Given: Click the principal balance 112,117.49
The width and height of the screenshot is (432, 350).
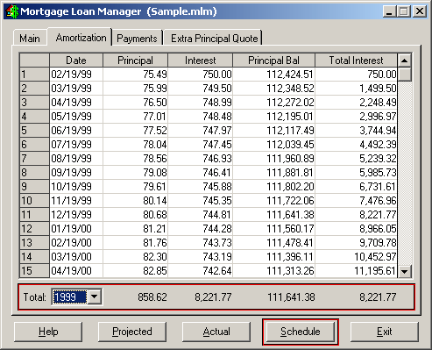Looking at the screenshot, I should (x=273, y=131).
